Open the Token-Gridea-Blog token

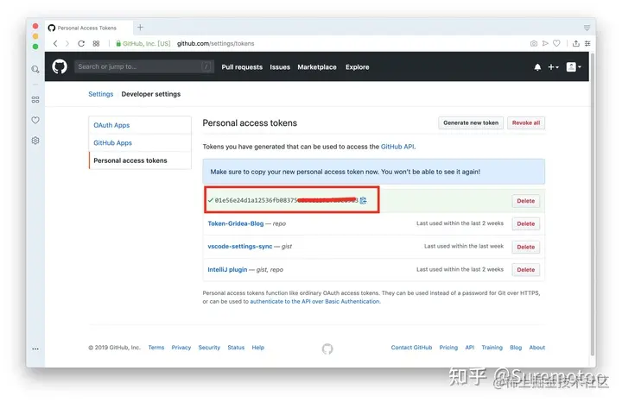tap(236, 223)
